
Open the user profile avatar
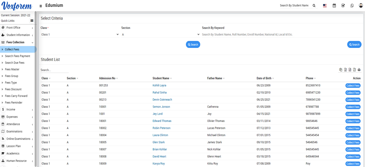click(x=361, y=5)
